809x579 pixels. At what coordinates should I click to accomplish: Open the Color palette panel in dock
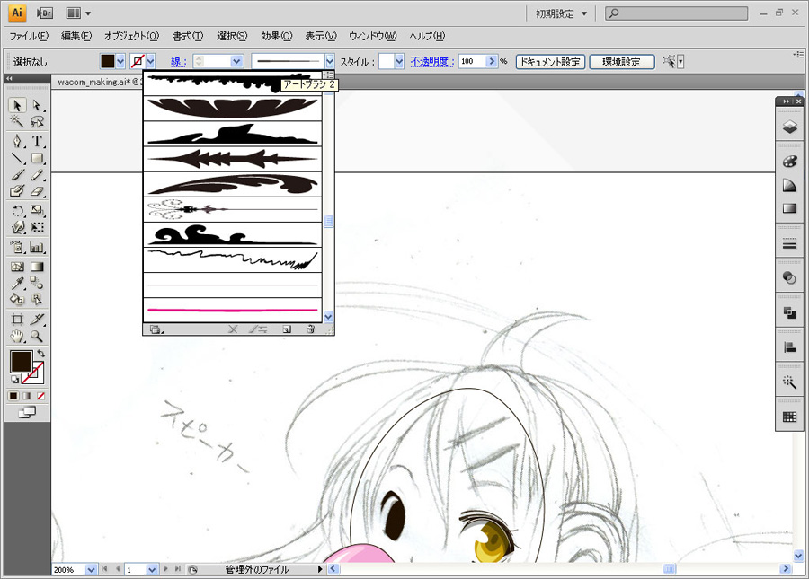789,162
